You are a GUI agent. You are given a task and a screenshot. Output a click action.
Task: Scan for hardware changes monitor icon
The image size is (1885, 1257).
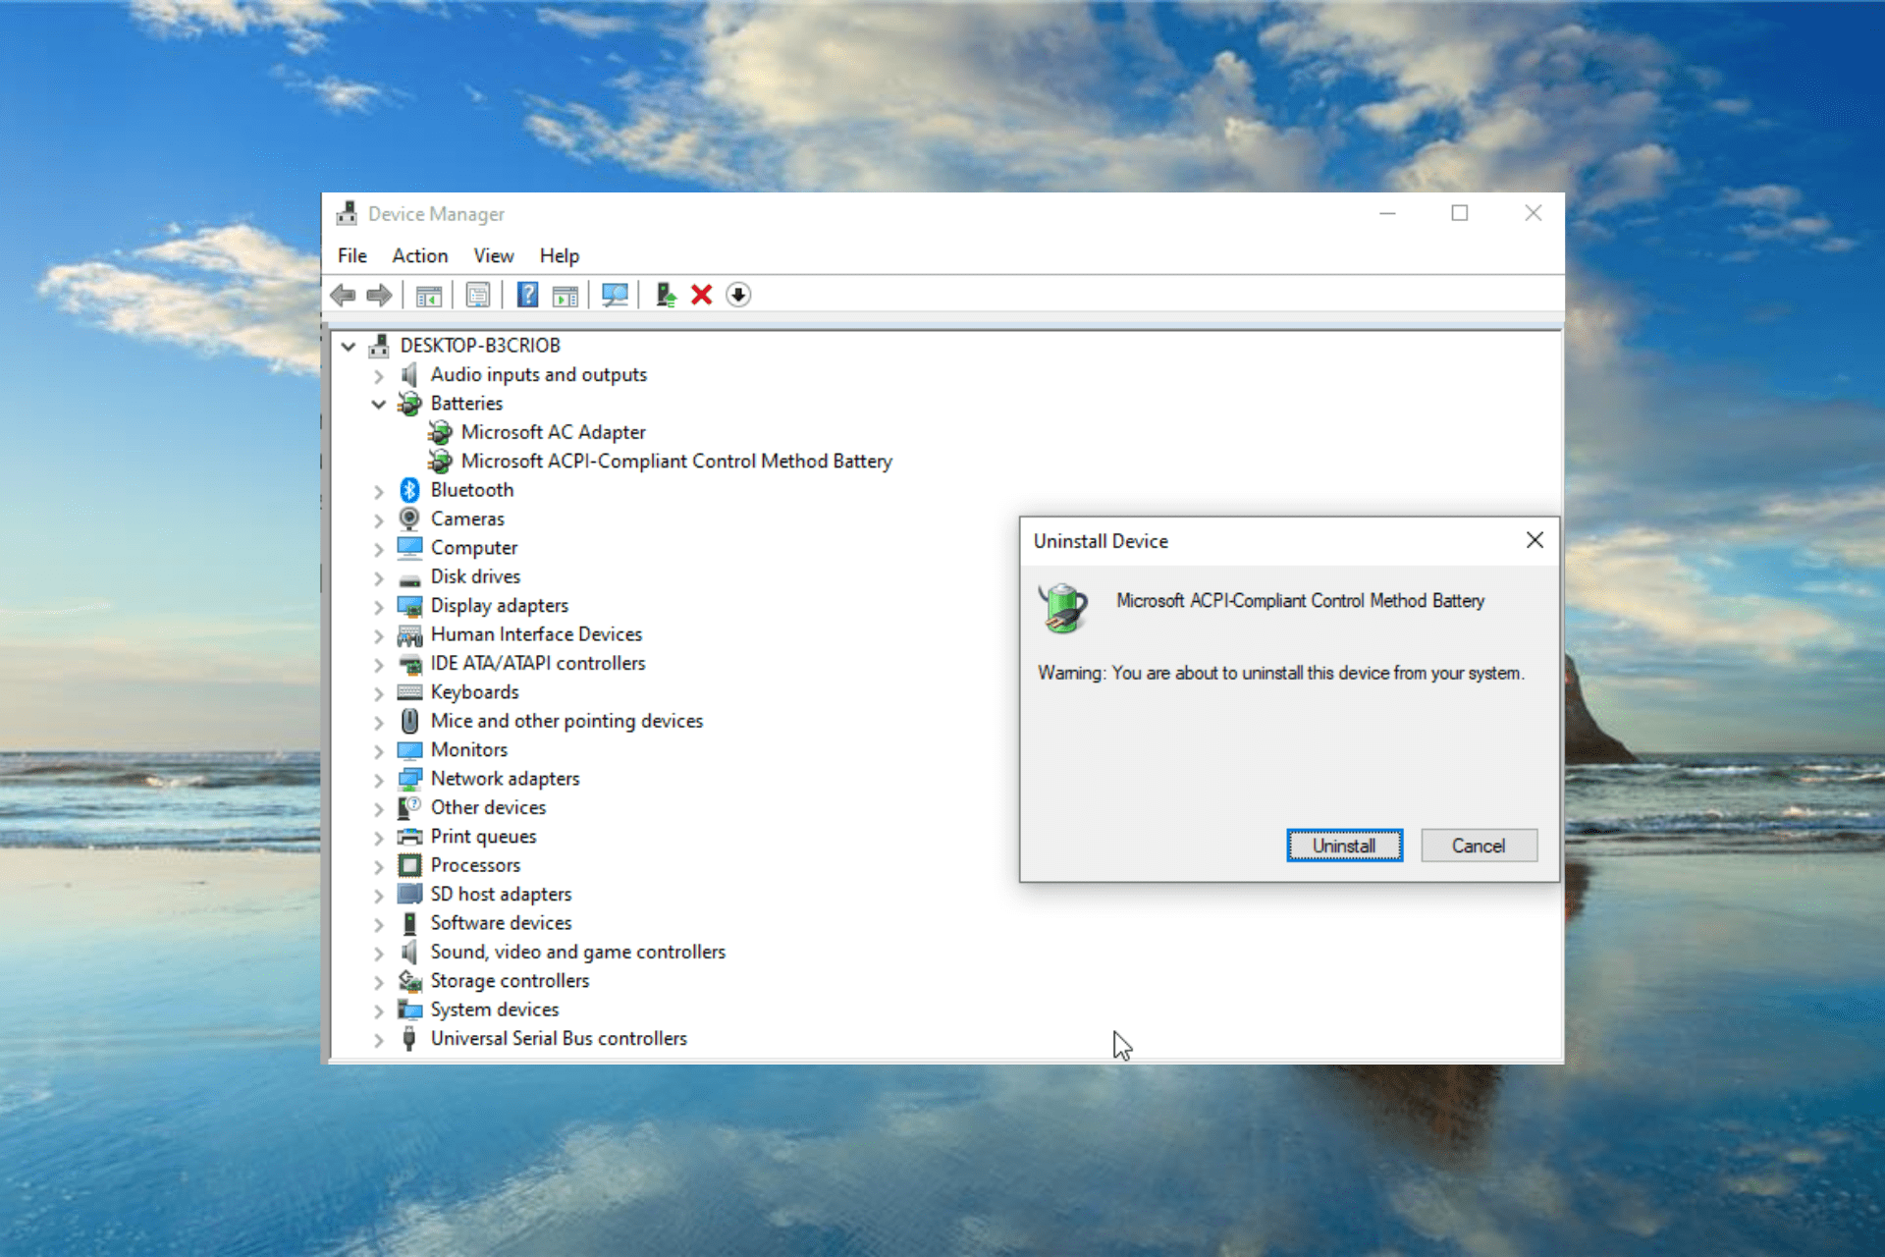(x=615, y=295)
